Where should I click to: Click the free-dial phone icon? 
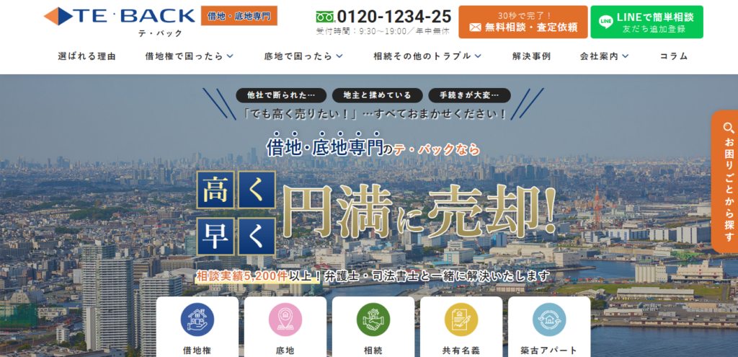(326, 17)
